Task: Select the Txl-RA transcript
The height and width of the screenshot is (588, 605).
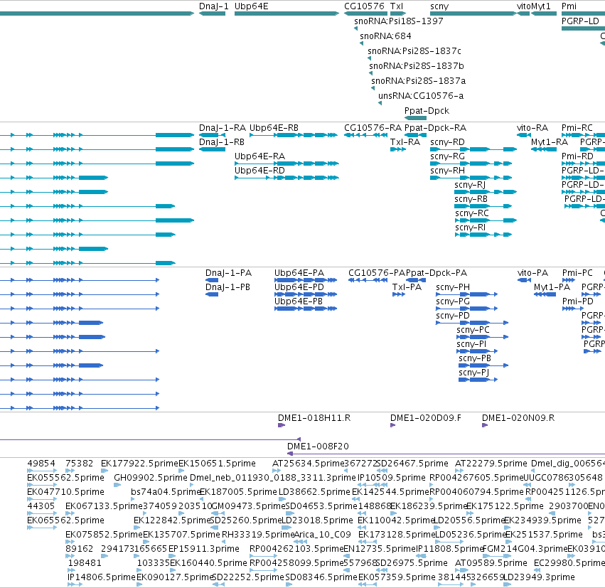Action: [398, 149]
